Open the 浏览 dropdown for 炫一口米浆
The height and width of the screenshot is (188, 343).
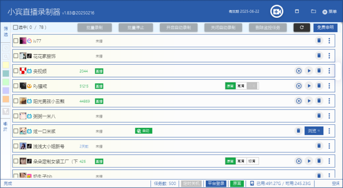point(313,131)
